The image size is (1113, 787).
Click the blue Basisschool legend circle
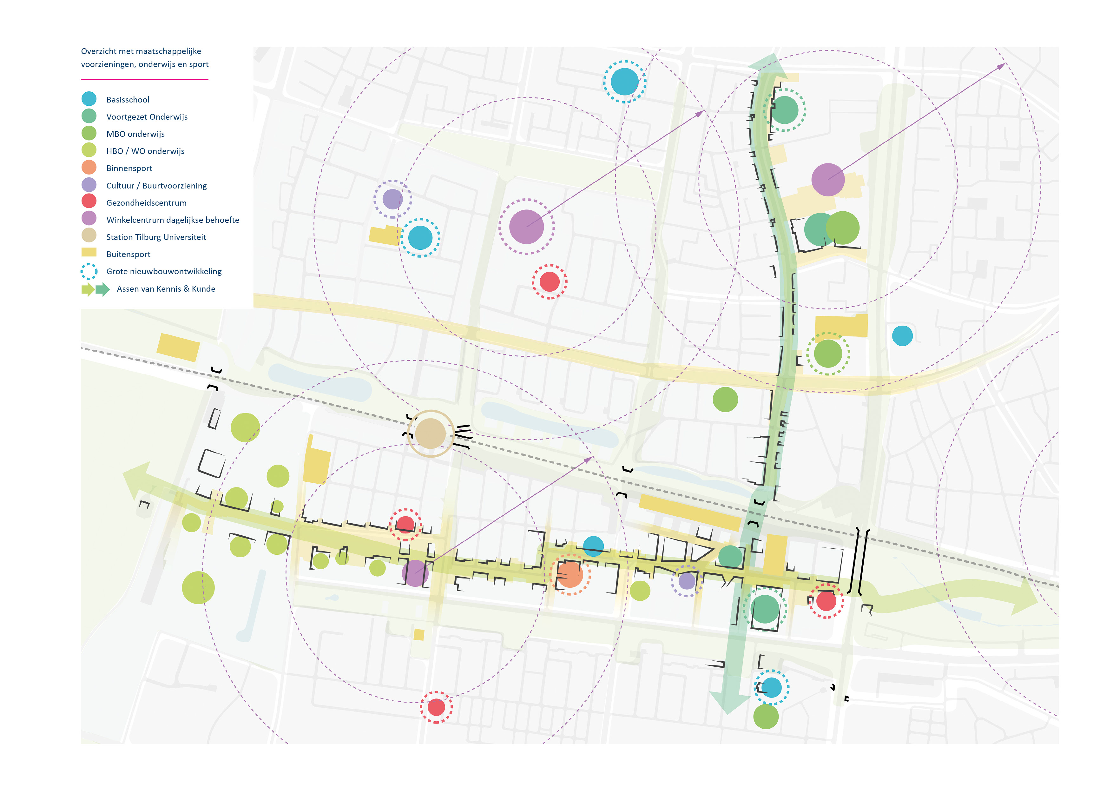(x=89, y=99)
